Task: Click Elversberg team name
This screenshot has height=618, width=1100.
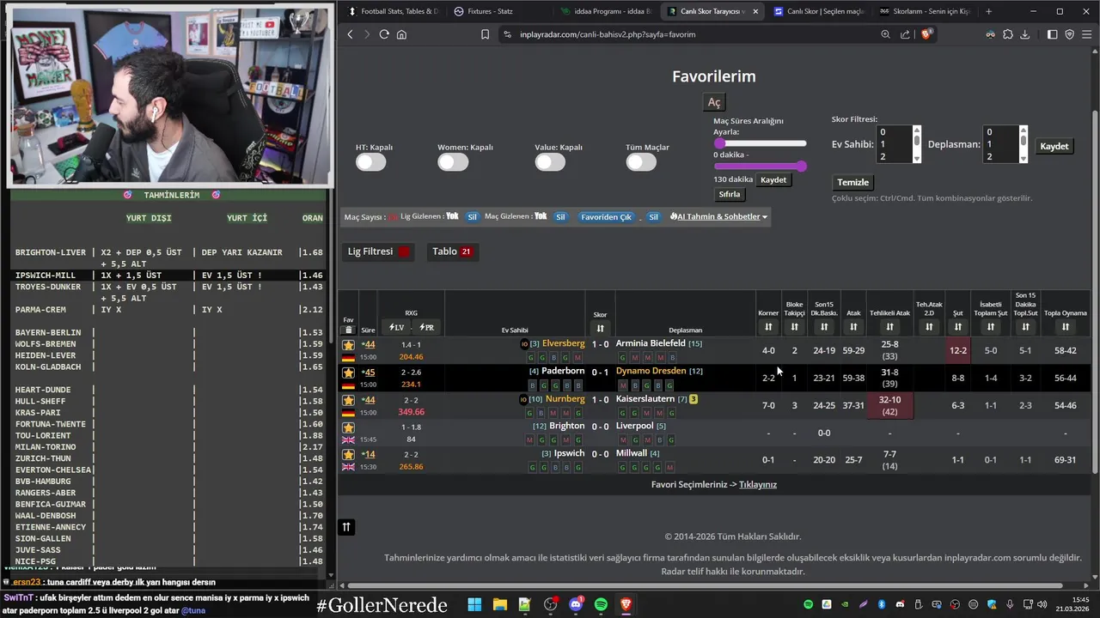Action: pyautogui.click(x=563, y=343)
